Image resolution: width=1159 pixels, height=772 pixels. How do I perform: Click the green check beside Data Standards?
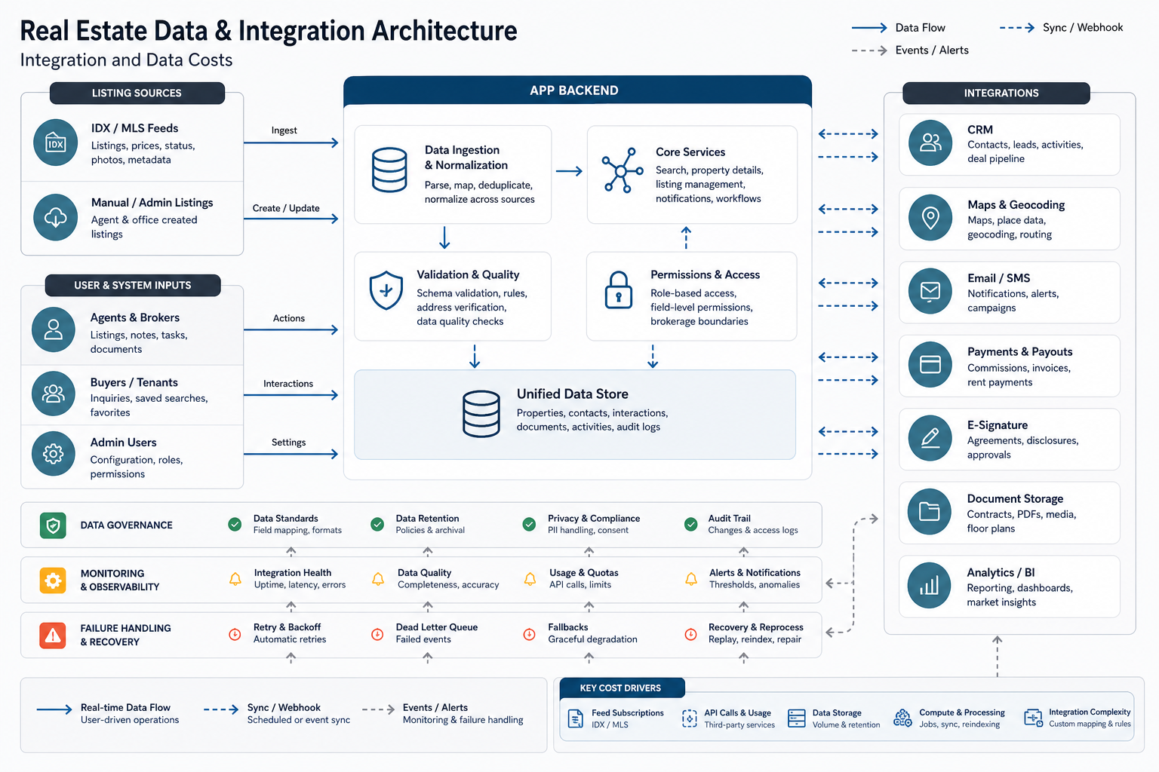tap(235, 524)
